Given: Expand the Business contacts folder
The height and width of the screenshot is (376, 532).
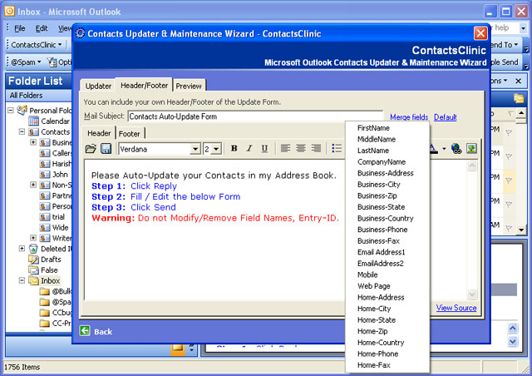Looking at the screenshot, I should point(33,142).
